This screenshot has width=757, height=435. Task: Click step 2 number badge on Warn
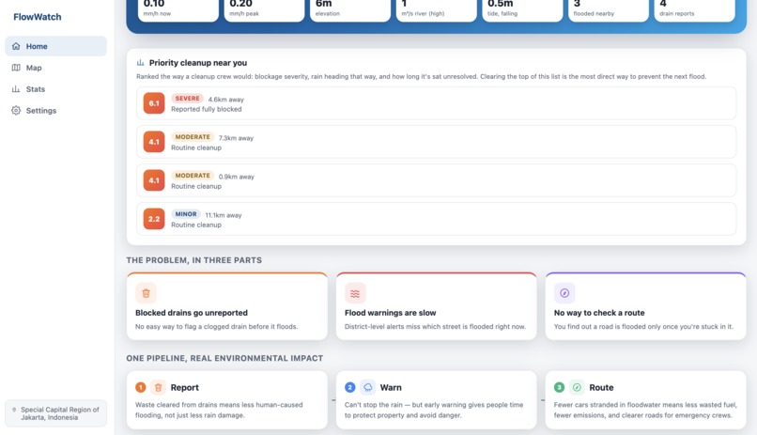(x=350, y=387)
